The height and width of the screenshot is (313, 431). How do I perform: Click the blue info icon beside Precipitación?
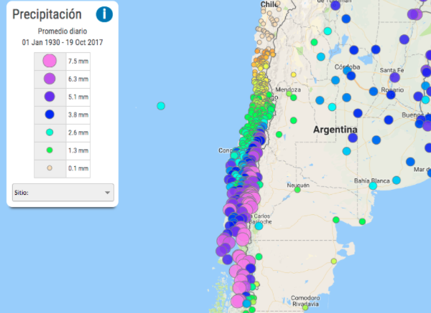coord(105,14)
